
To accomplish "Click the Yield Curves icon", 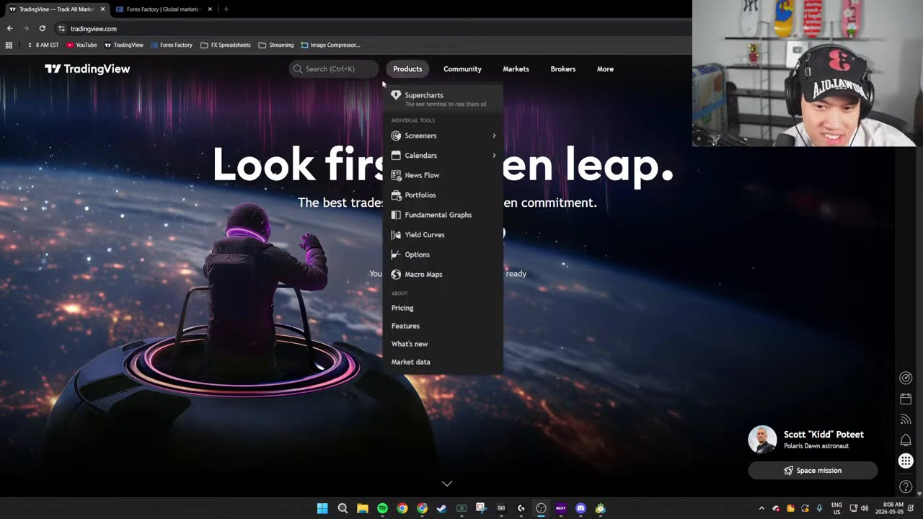I will click(396, 235).
